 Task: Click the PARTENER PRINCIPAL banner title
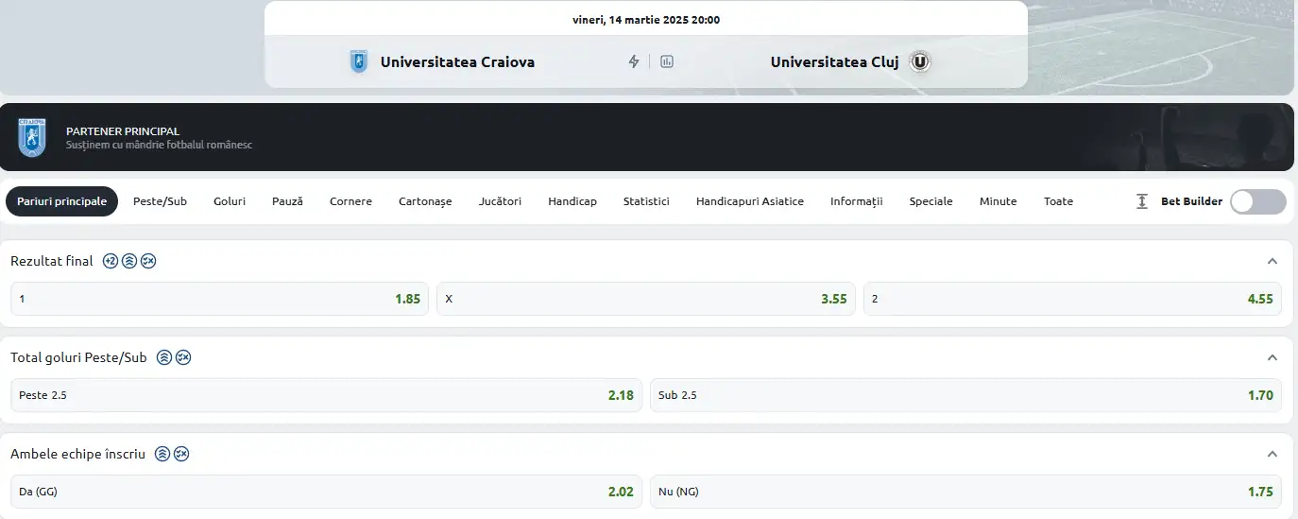coord(123,131)
